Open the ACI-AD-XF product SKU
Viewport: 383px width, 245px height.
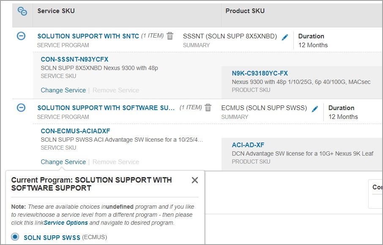click(248, 145)
